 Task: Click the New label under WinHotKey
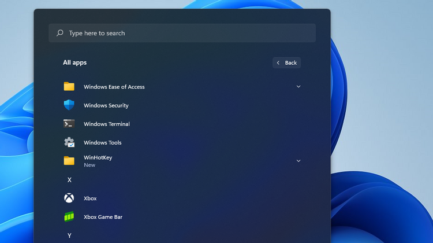click(89, 165)
